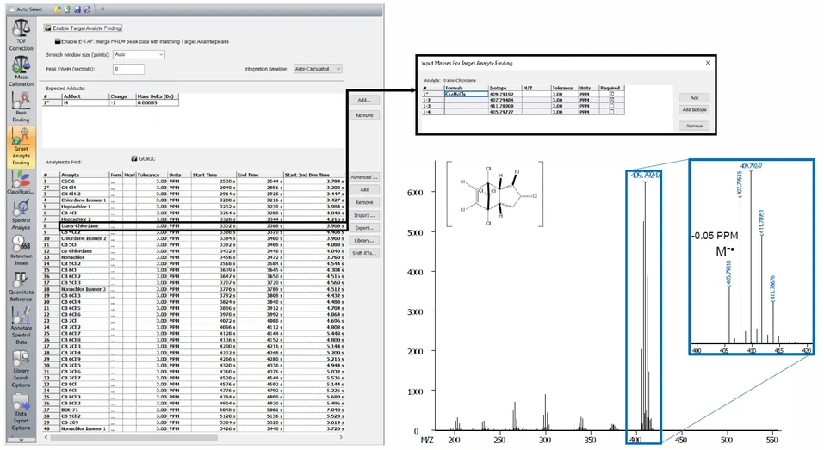
Task: Expand the Smooth window size dropdown
Action: [139, 54]
